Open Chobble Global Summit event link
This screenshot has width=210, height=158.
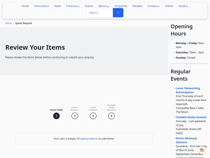tap(191, 117)
